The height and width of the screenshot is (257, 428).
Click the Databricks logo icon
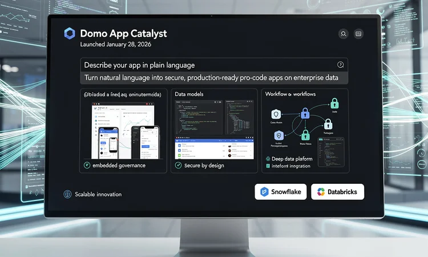click(x=321, y=192)
